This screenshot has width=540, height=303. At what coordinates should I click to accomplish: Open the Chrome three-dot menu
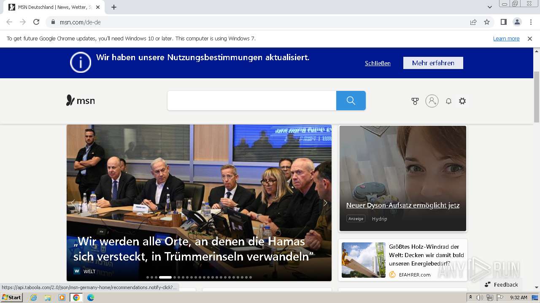[x=531, y=22]
